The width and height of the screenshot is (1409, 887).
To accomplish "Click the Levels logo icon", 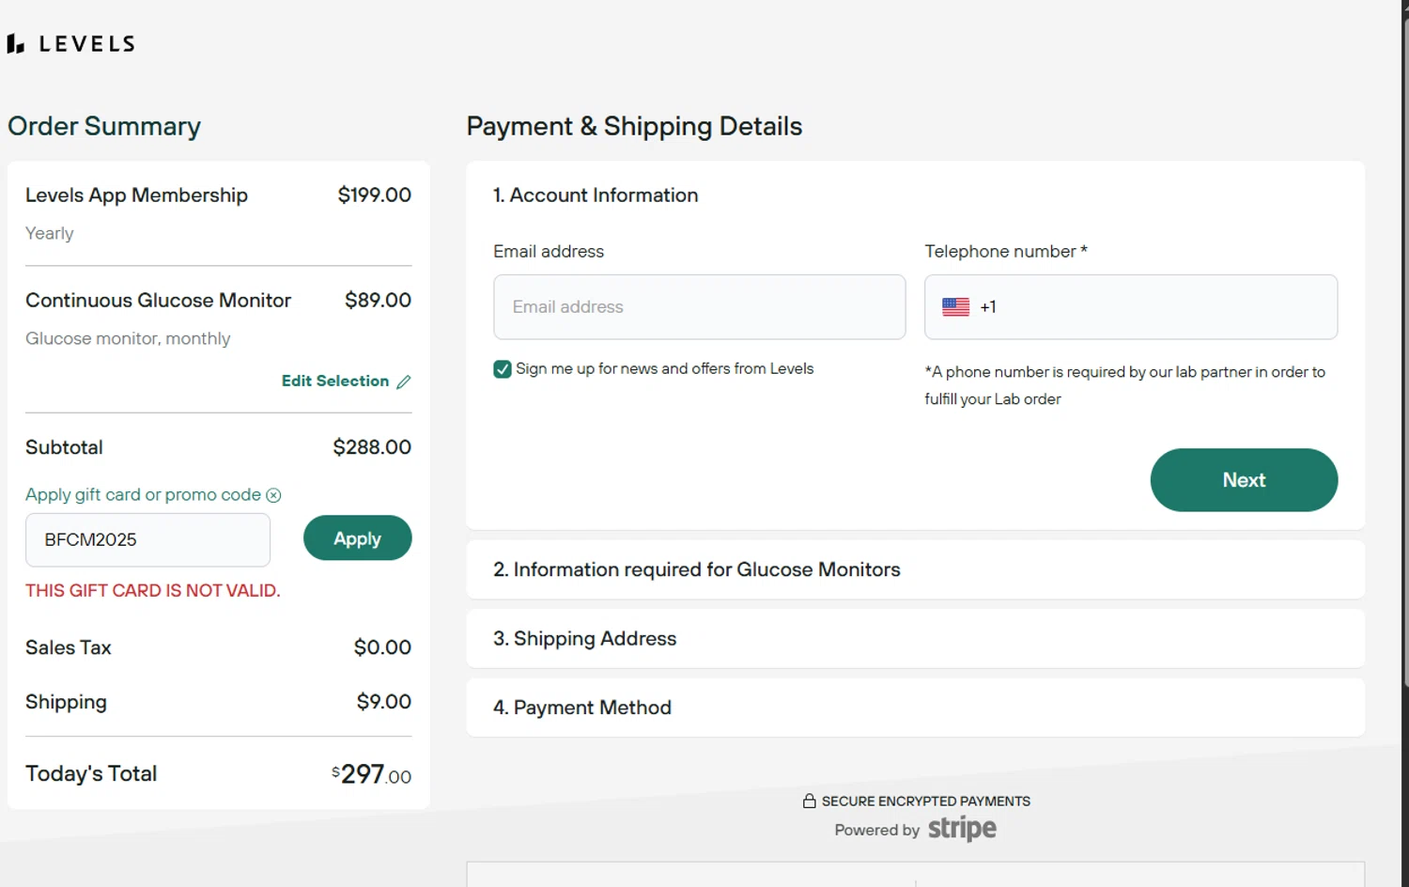I will coord(15,44).
